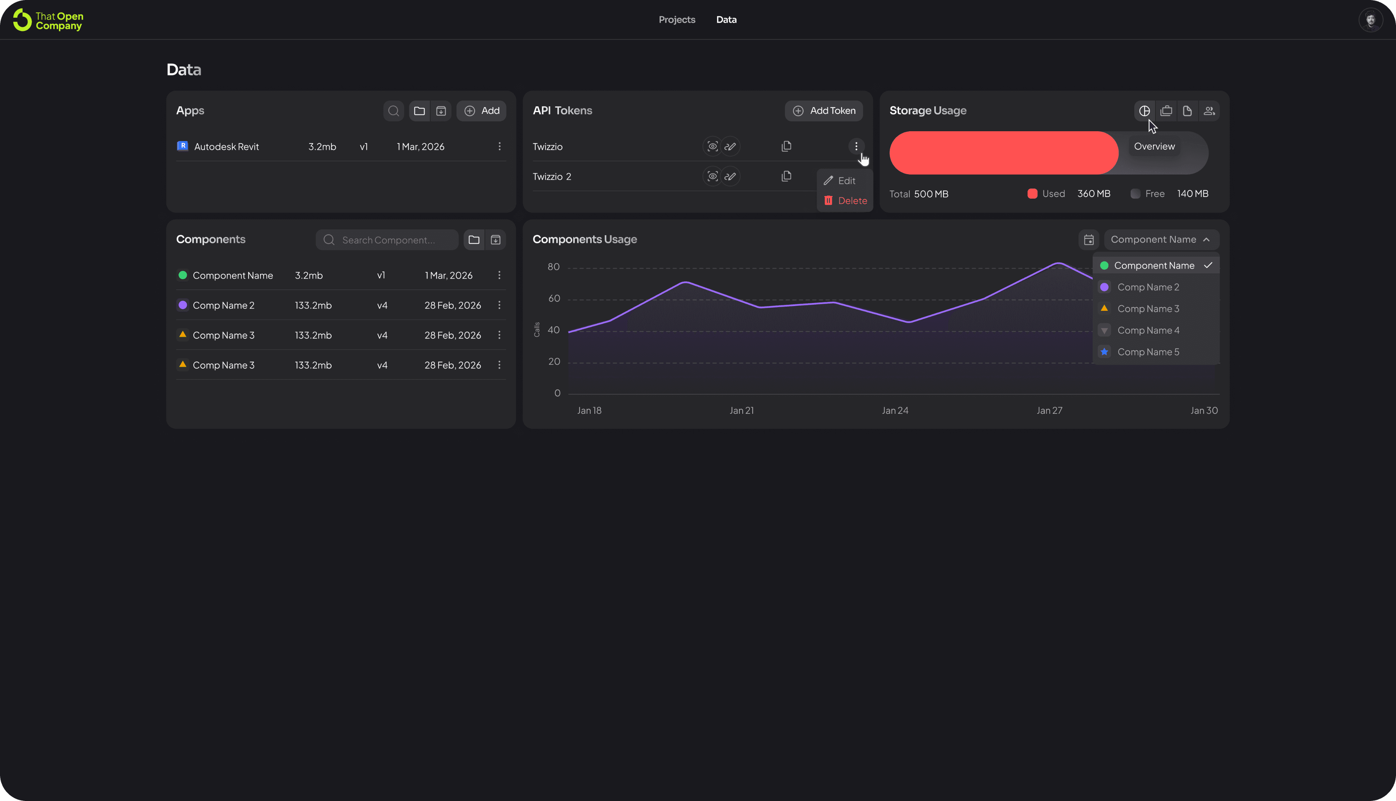
Task: Click the 3.2mb size in Apps row
Action: (322, 147)
